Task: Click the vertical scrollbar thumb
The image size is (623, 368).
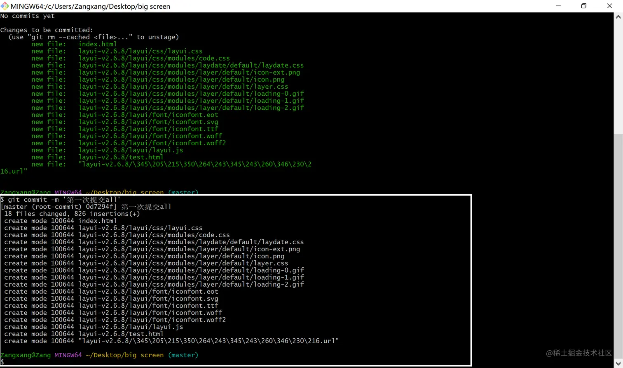Action: point(618,246)
